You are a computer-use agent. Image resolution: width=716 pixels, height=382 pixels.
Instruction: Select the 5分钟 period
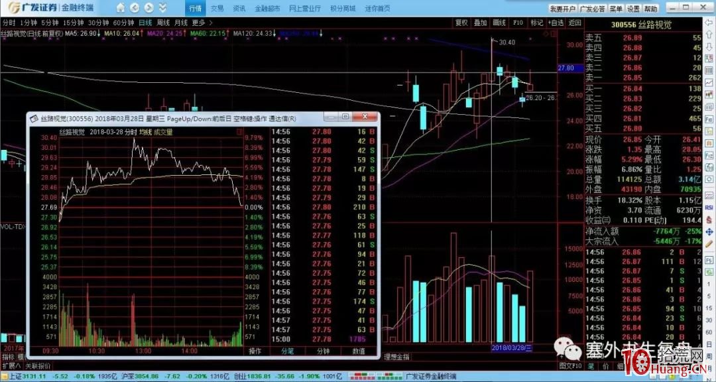pyautogui.click(x=50, y=23)
